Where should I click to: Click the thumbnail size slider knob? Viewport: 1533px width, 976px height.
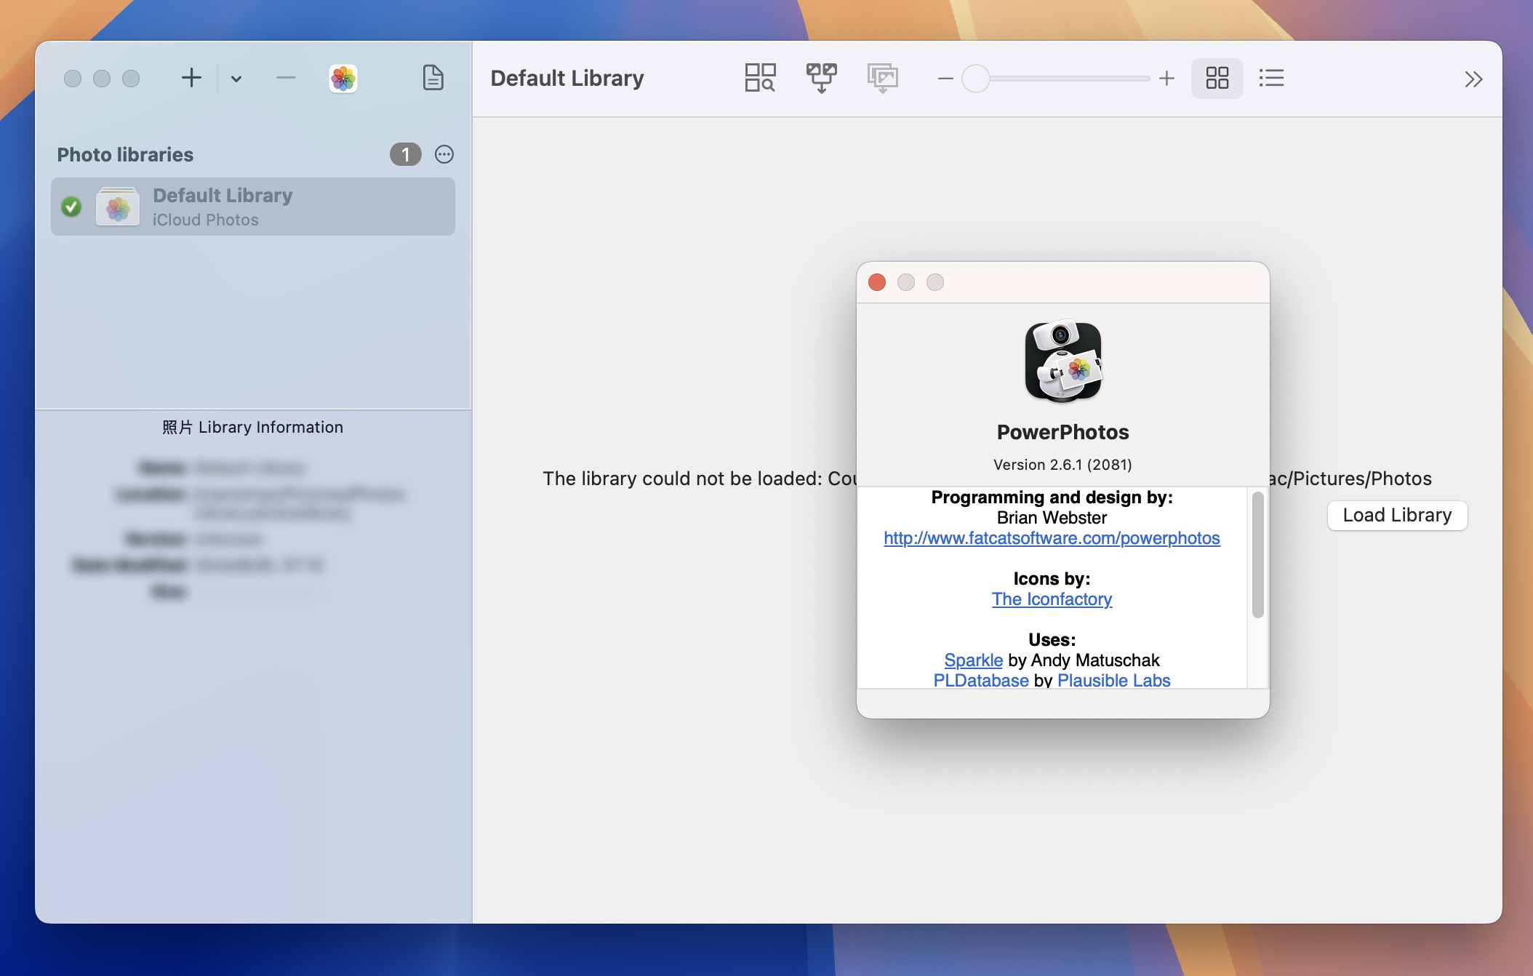click(975, 79)
